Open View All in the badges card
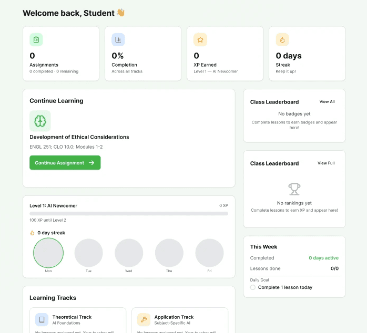Image resolution: width=367 pixels, height=333 pixels. pos(327,102)
